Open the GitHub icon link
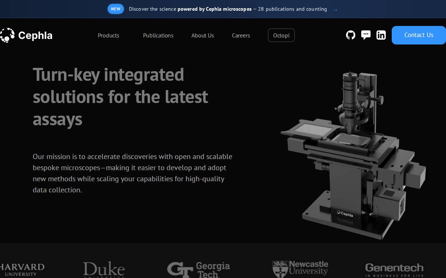Screen dimensions: 446x278 point(350,35)
